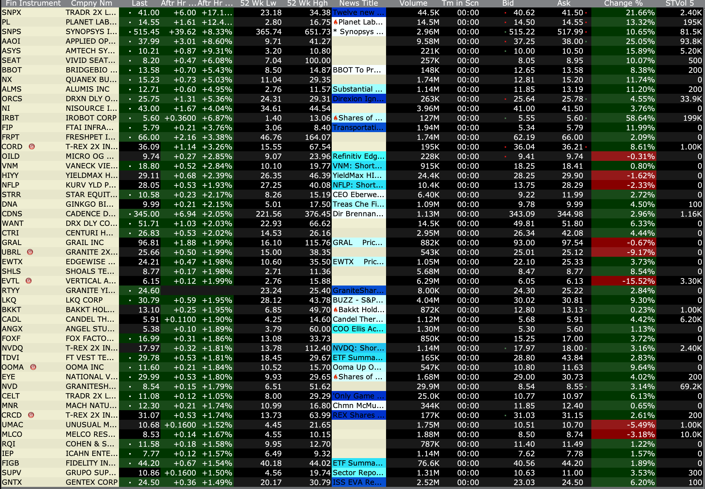705x489 pixels.
Task: Open the Twelve new news headline
Action: (x=358, y=12)
